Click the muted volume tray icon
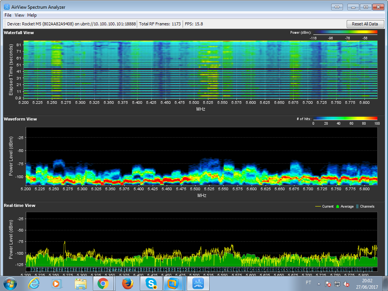This screenshot has width=388, height=291. coord(346,283)
